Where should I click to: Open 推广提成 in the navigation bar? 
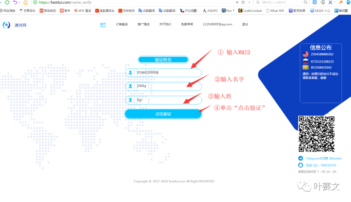[x=143, y=24]
